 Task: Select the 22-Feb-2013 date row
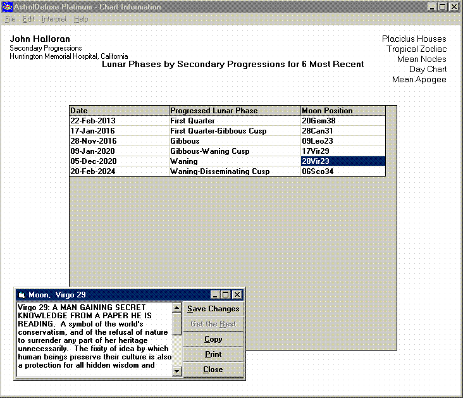(119, 121)
